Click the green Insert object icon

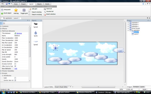click(2, 13)
